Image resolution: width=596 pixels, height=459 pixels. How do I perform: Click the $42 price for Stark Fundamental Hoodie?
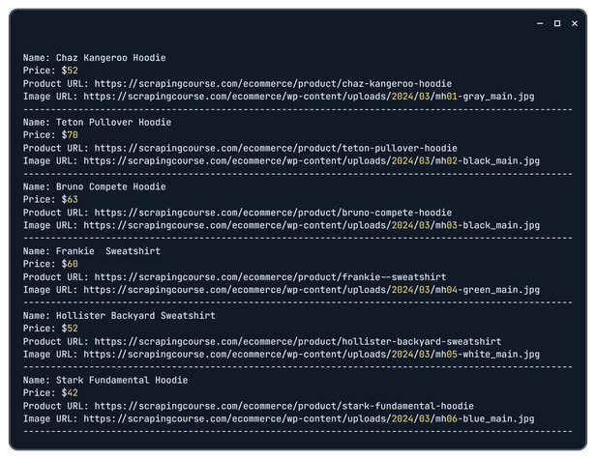pos(70,393)
